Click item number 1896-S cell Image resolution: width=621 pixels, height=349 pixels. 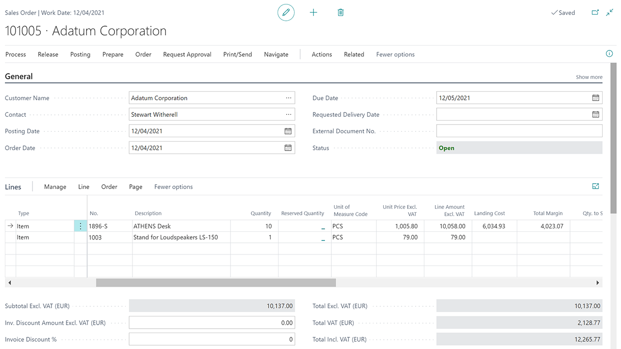pyautogui.click(x=110, y=226)
